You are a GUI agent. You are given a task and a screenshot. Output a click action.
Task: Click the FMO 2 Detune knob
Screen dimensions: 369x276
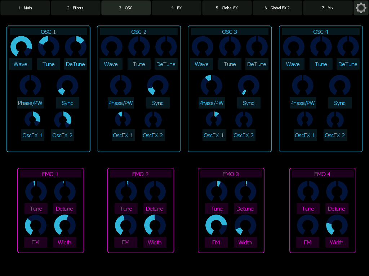(155, 191)
